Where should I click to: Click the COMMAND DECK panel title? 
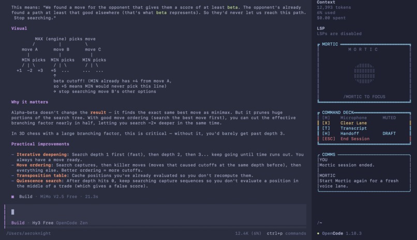pyautogui.click(x=338, y=113)
